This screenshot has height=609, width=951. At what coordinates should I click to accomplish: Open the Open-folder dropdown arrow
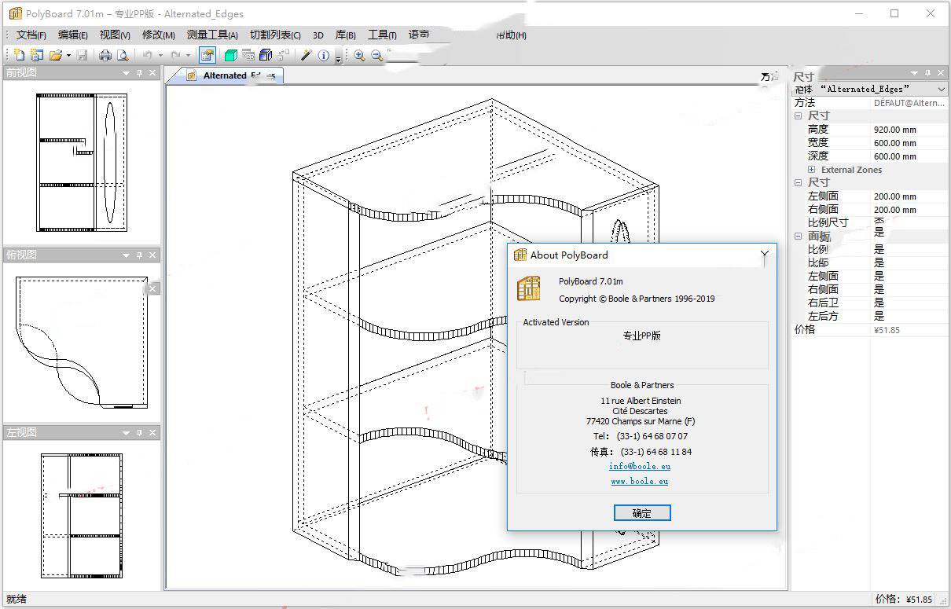click(x=68, y=55)
